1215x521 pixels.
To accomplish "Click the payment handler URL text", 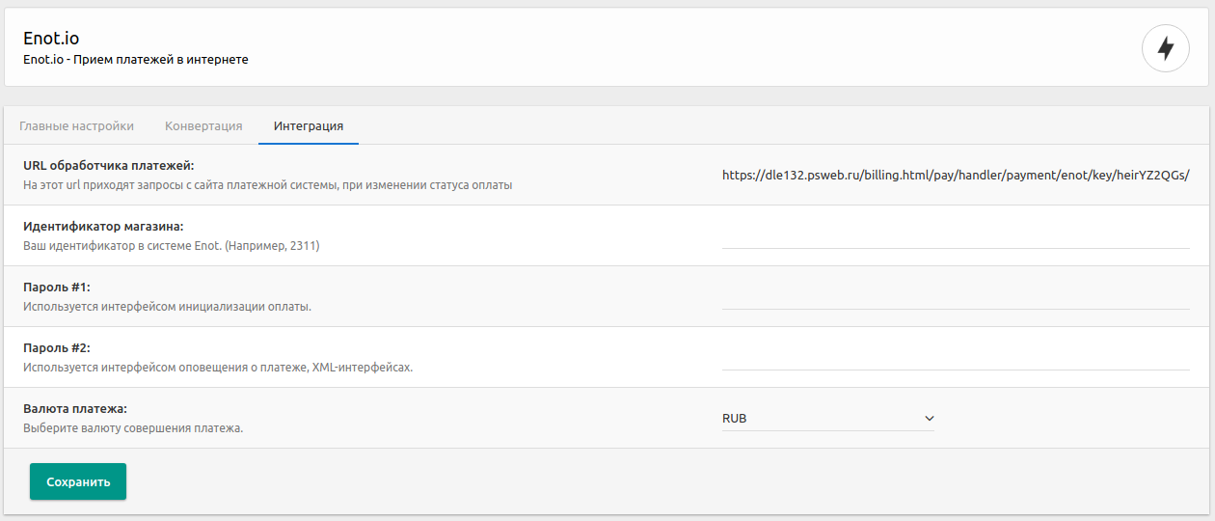I will pos(956,175).
